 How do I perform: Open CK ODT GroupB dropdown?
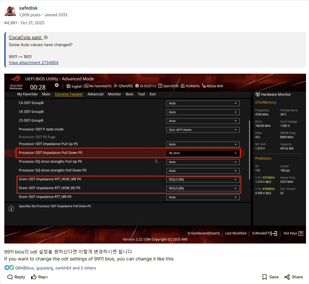(x=203, y=112)
